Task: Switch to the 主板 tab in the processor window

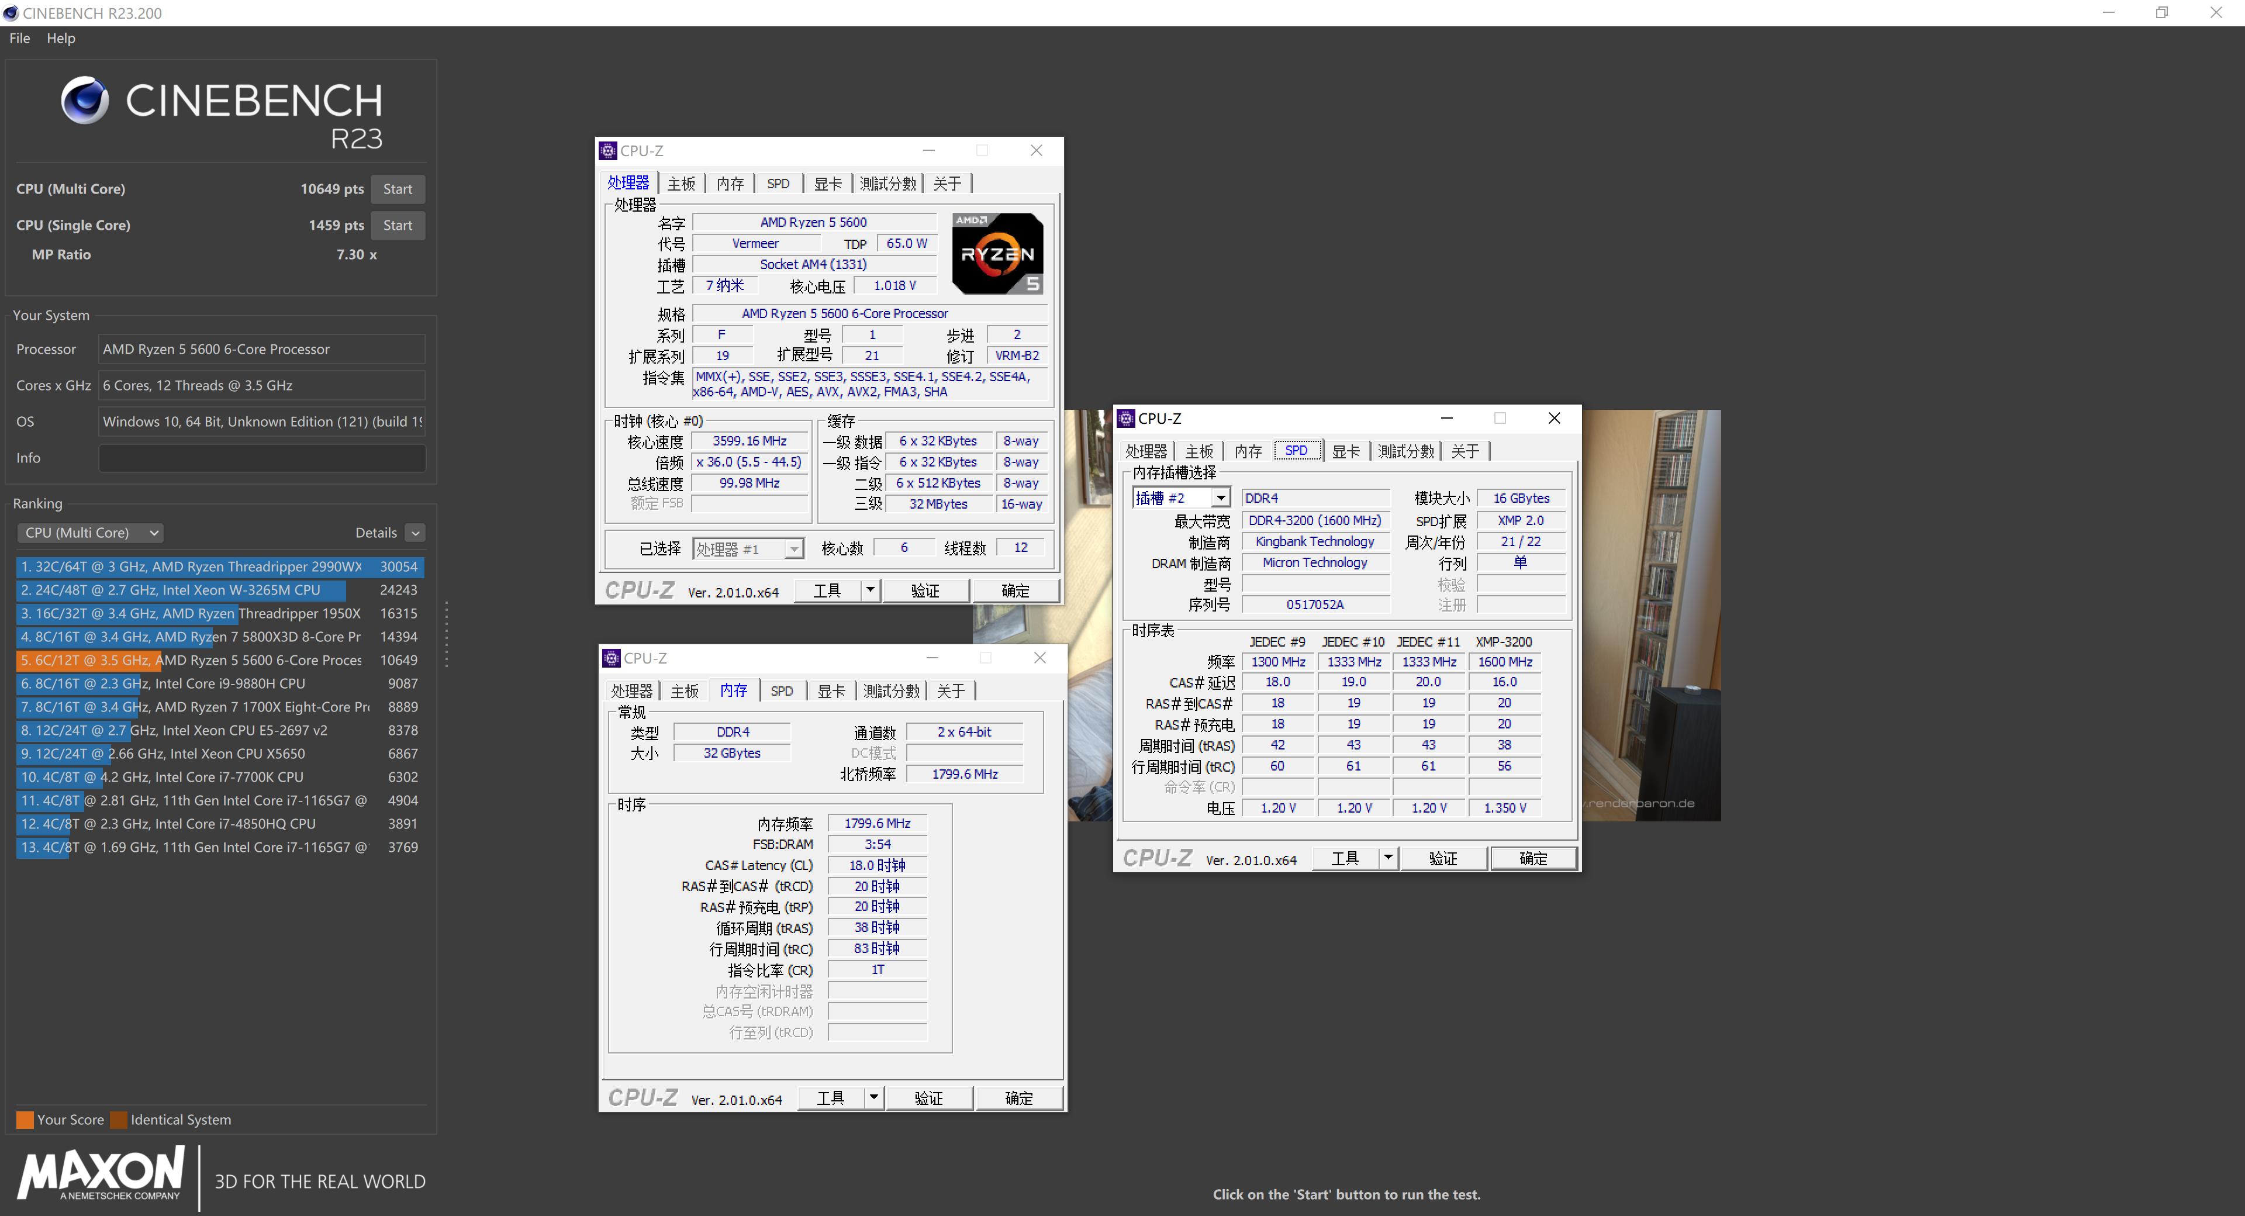Action: click(x=681, y=183)
